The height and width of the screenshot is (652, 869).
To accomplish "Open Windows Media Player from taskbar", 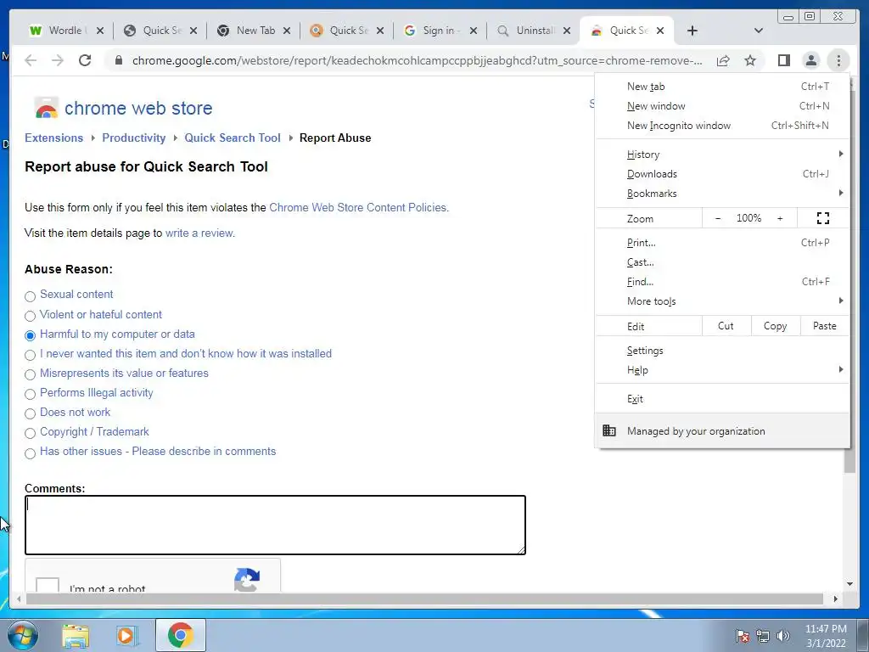I will (x=126, y=636).
